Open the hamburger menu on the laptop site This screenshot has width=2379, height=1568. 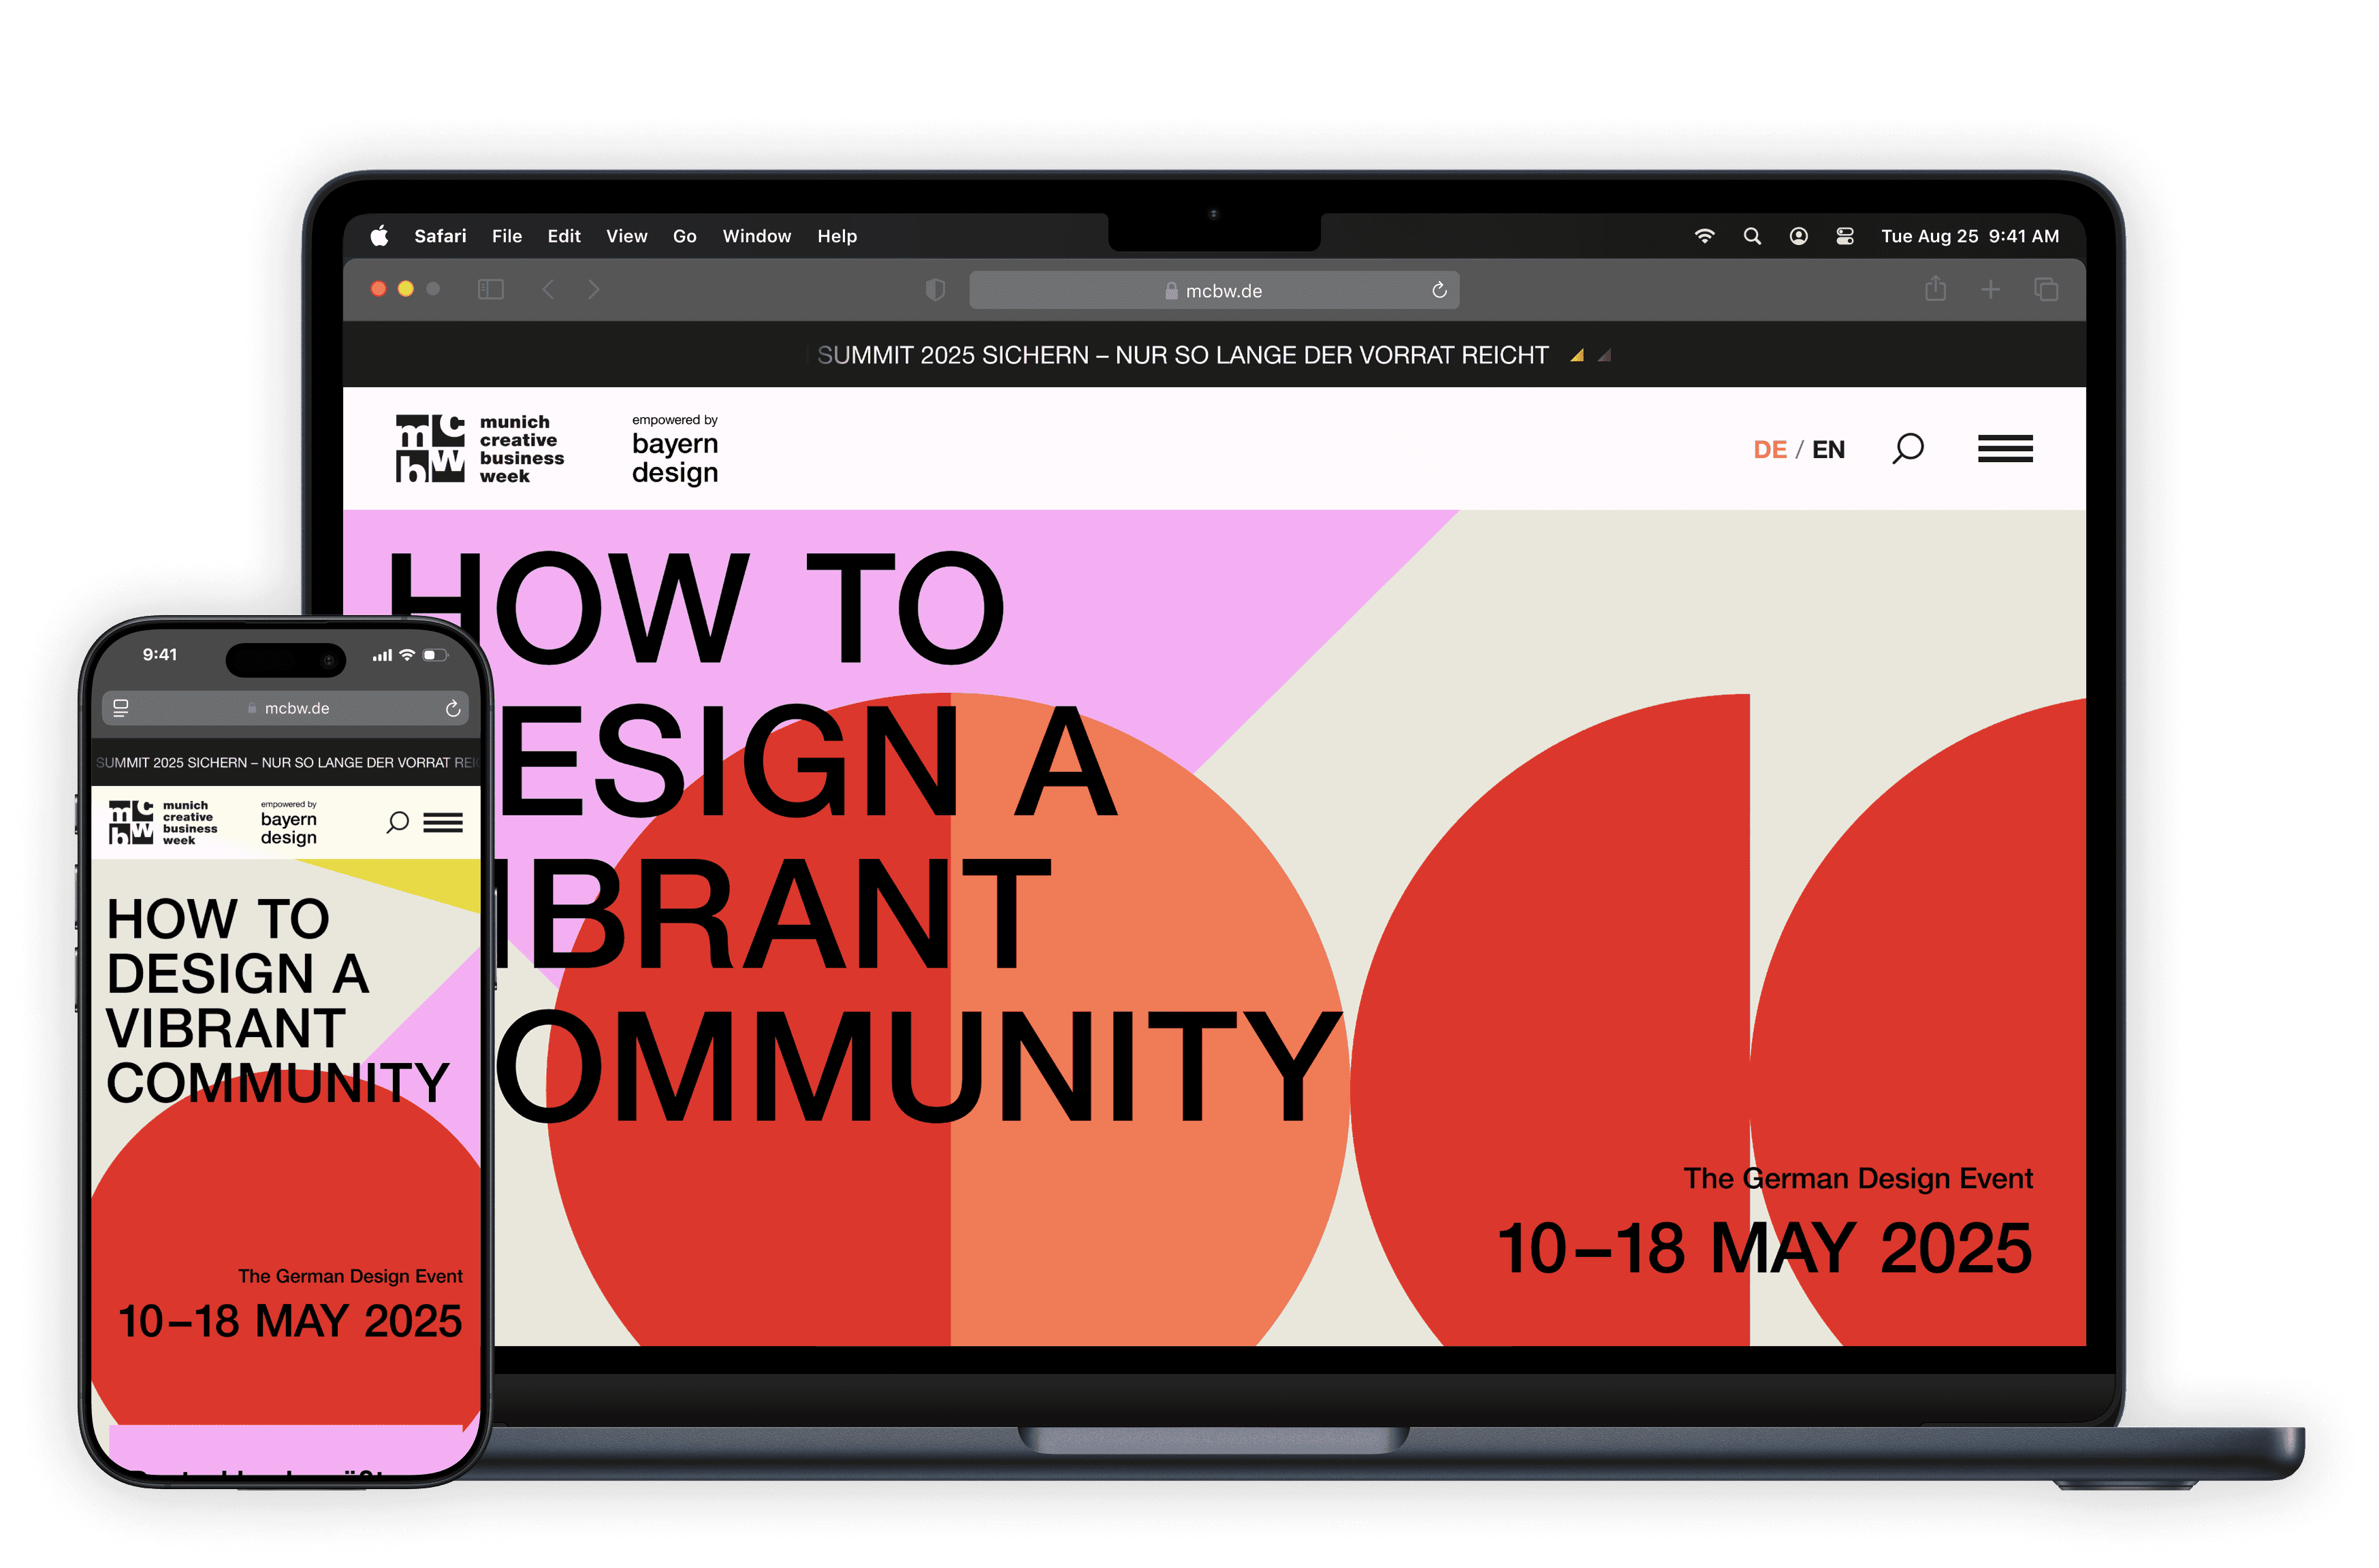point(2005,448)
